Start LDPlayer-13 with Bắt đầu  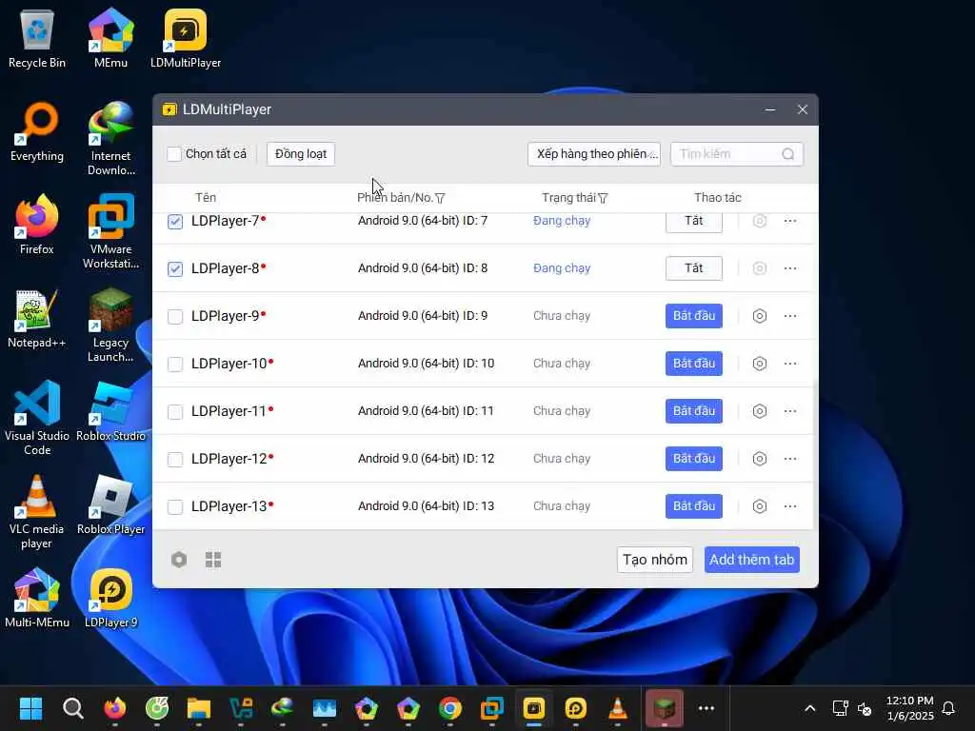click(694, 506)
